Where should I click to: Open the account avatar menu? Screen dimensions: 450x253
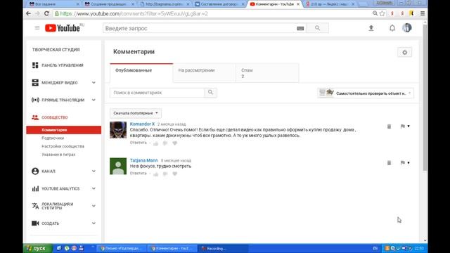click(406, 28)
